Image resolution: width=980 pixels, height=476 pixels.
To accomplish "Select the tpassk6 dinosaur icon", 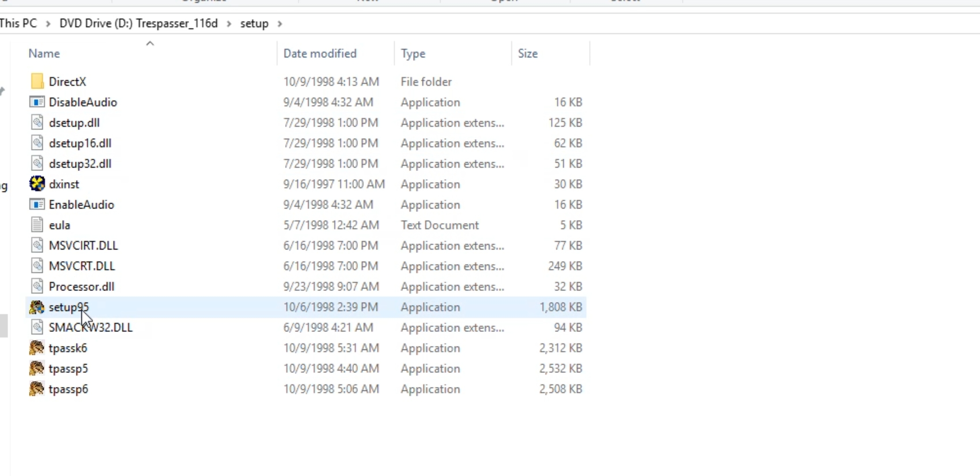I will (37, 348).
